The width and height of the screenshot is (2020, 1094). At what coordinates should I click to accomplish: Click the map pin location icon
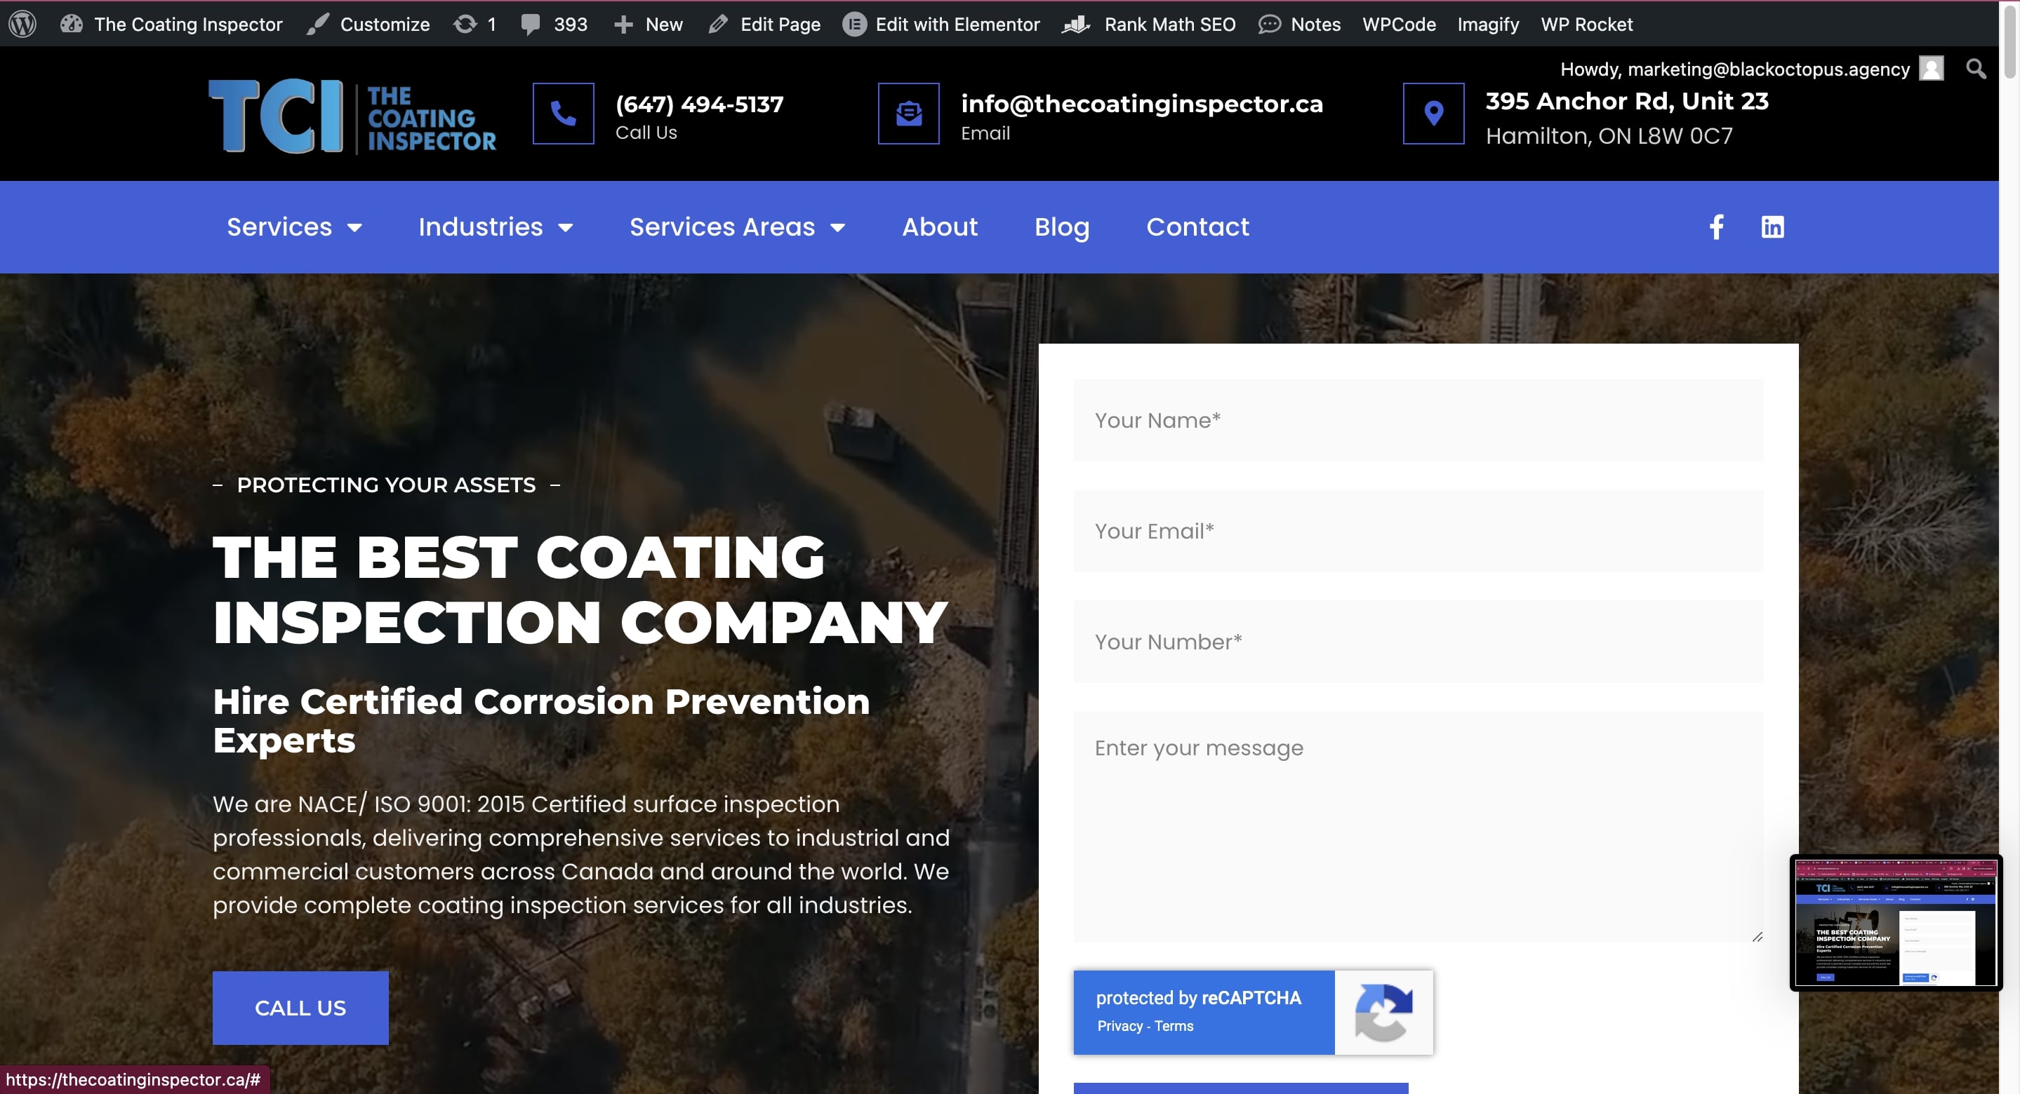(x=1433, y=114)
